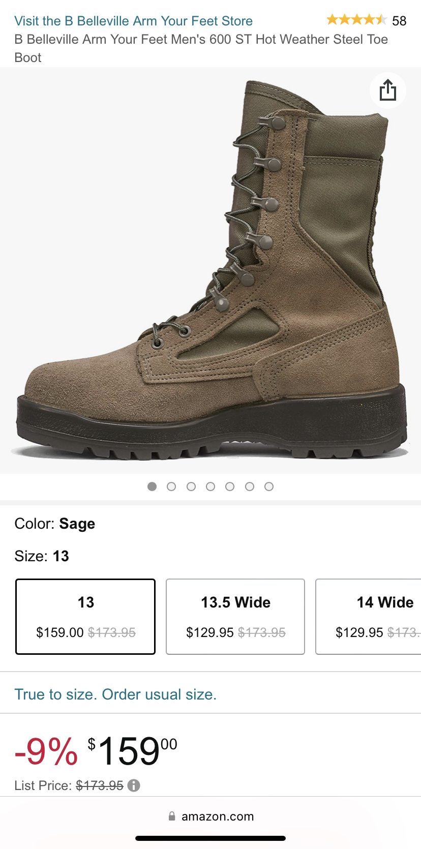The height and width of the screenshot is (849, 421).
Task: Tap the star rating icons
Action: pos(356,20)
